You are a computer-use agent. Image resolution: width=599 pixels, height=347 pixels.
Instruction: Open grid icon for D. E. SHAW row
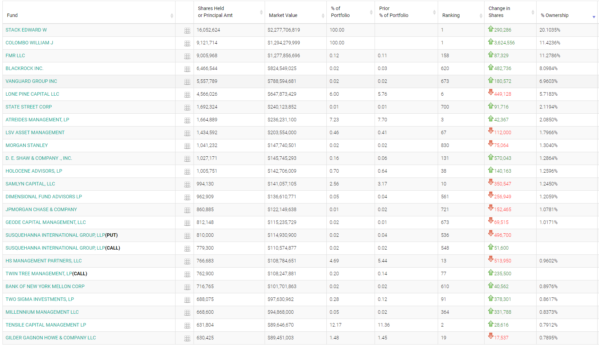(x=187, y=159)
